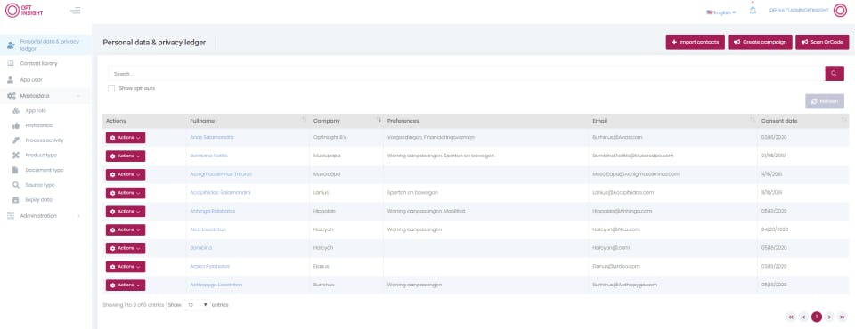The height and width of the screenshot is (329, 855).
Task: Open the notifications bell icon
Action: pyautogui.click(x=753, y=11)
